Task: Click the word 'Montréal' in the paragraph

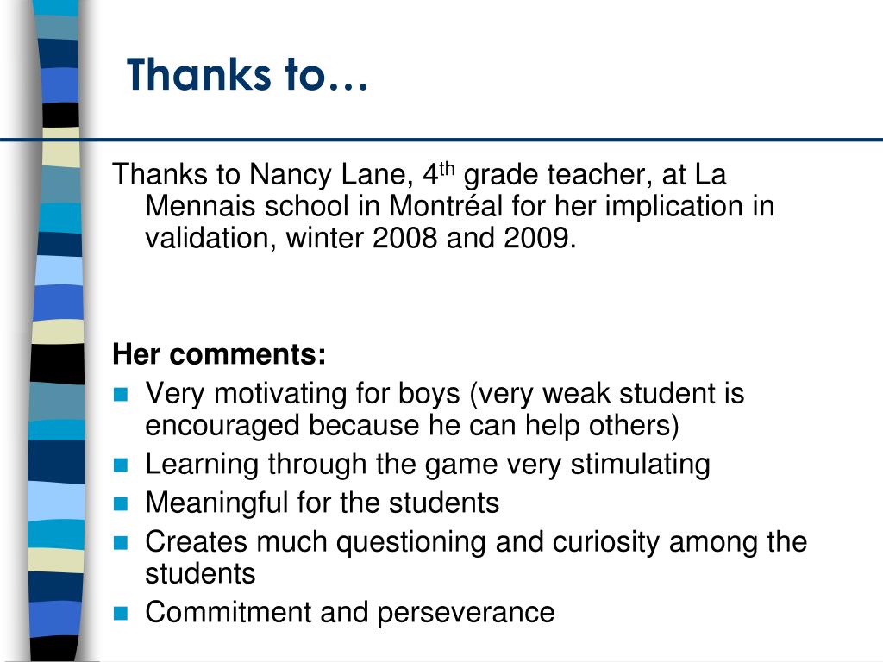Action: pyautogui.click(x=446, y=206)
